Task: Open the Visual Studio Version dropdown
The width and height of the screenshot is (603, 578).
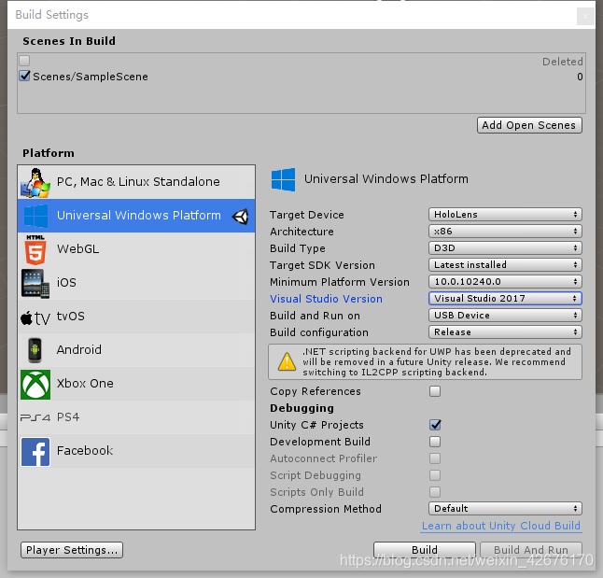Action: [x=505, y=298]
